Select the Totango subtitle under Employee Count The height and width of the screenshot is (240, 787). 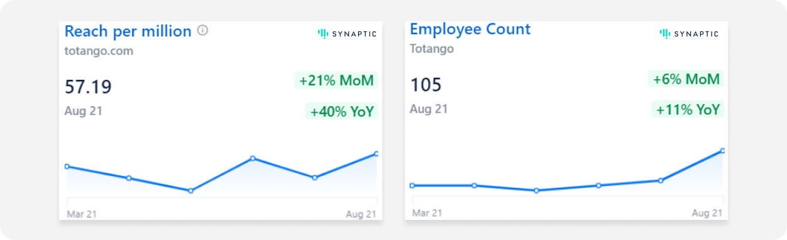click(x=432, y=48)
